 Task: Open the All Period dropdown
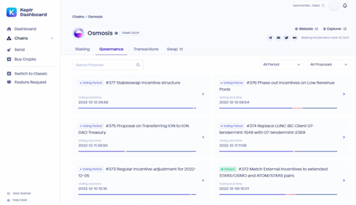point(282,65)
